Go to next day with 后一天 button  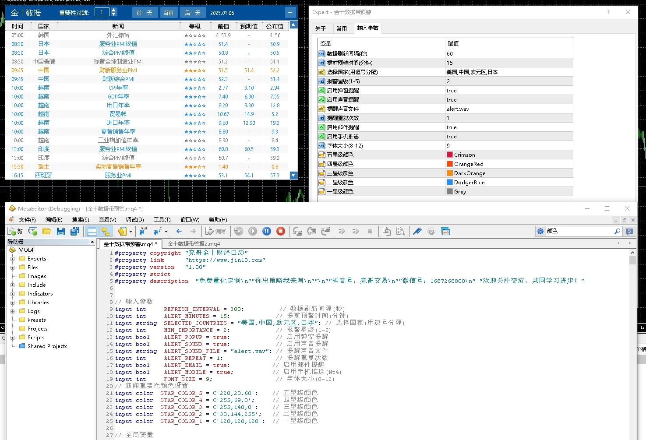point(193,13)
